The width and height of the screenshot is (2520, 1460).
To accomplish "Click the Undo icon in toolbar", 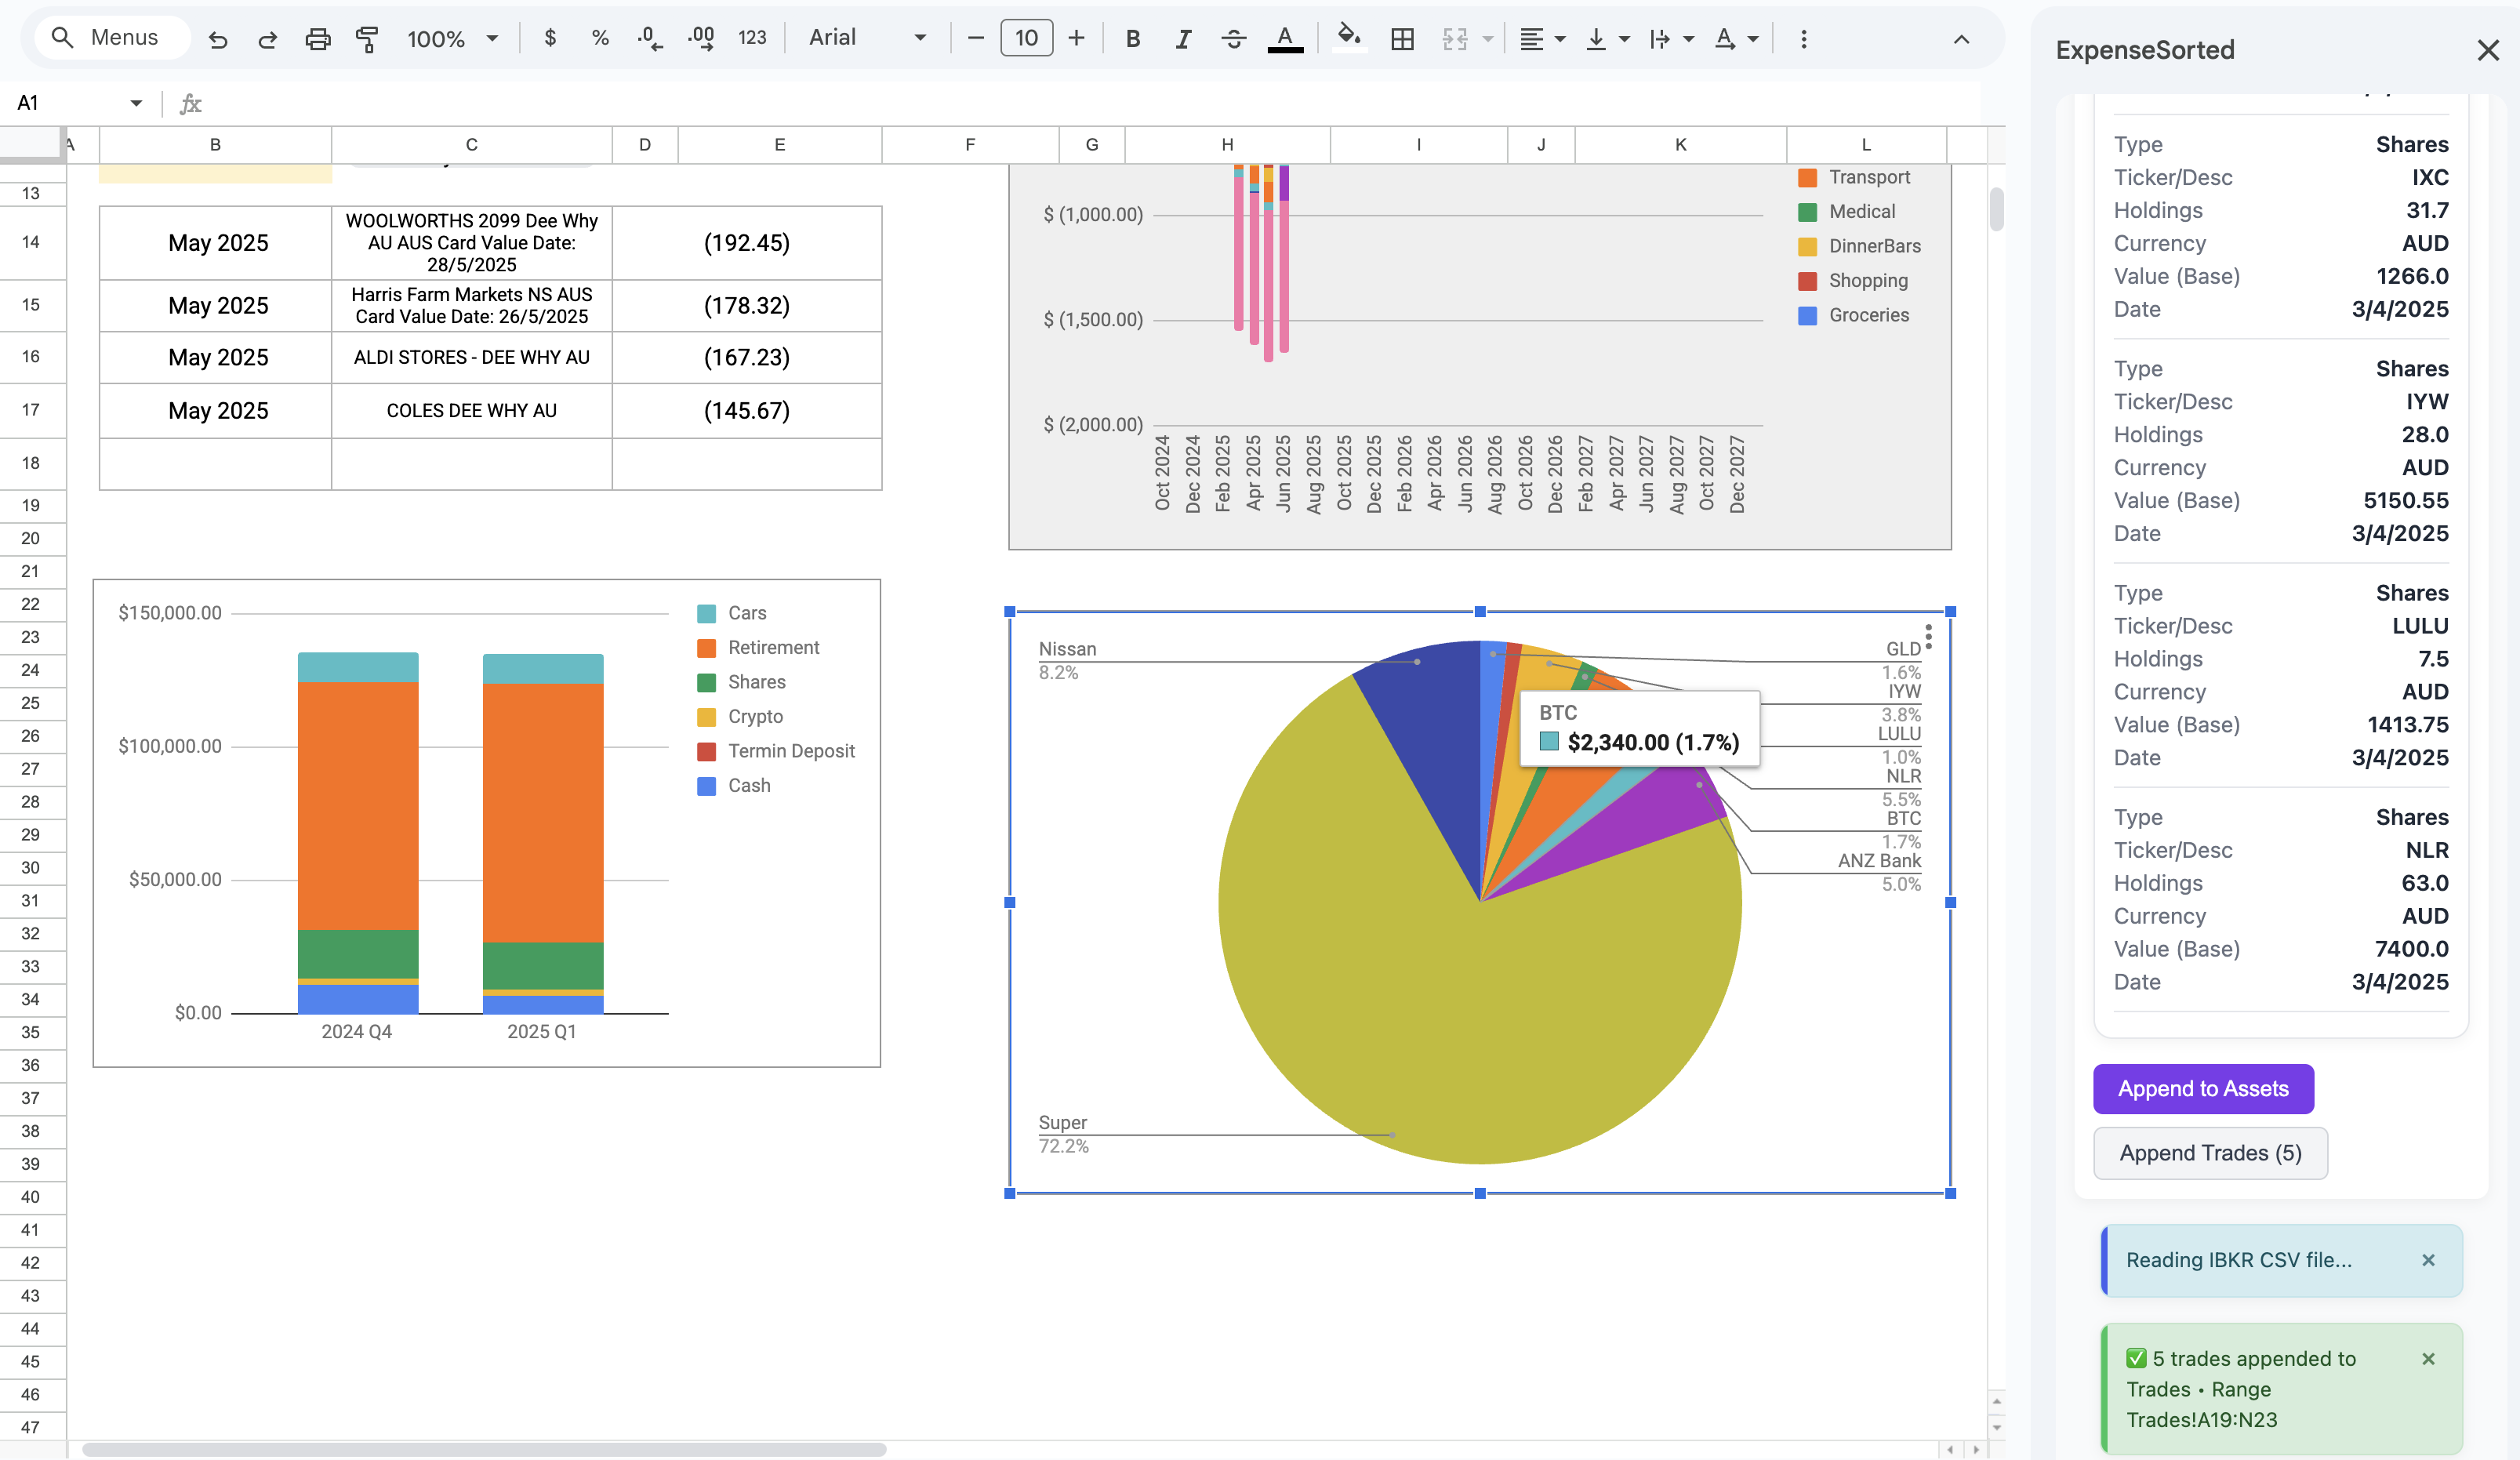I will (218, 39).
